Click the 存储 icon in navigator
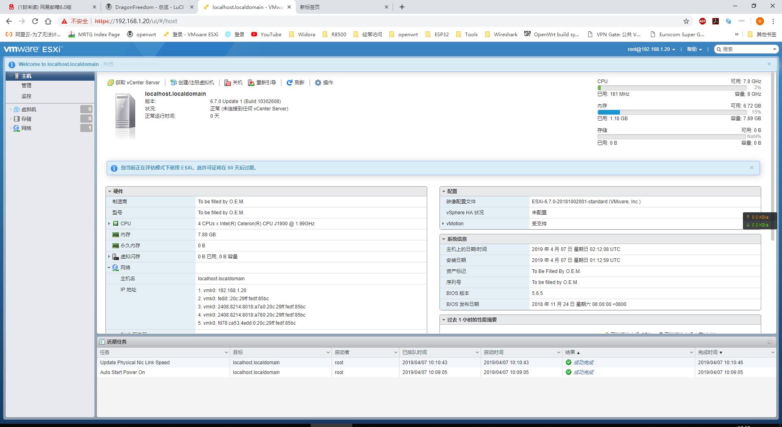Viewport: 782px width, 427px height. [17, 119]
